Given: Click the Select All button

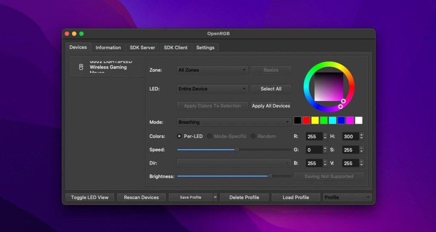Looking at the screenshot, I should click(x=271, y=89).
